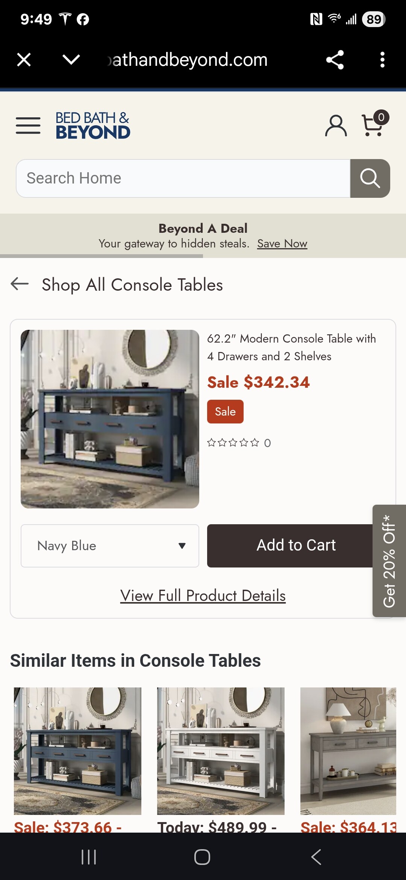Go to Bed Bath & Beyond homepage logo
The image size is (406, 880).
pos(92,126)
